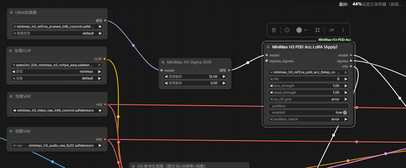Select MiniMax H3 Sigma Shift title
This screenshot has height=168, width=406.
point(189,62)
